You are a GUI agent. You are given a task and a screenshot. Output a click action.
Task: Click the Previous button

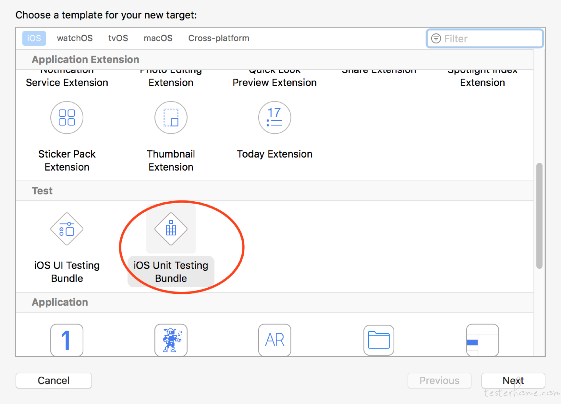tap(439, 380)
